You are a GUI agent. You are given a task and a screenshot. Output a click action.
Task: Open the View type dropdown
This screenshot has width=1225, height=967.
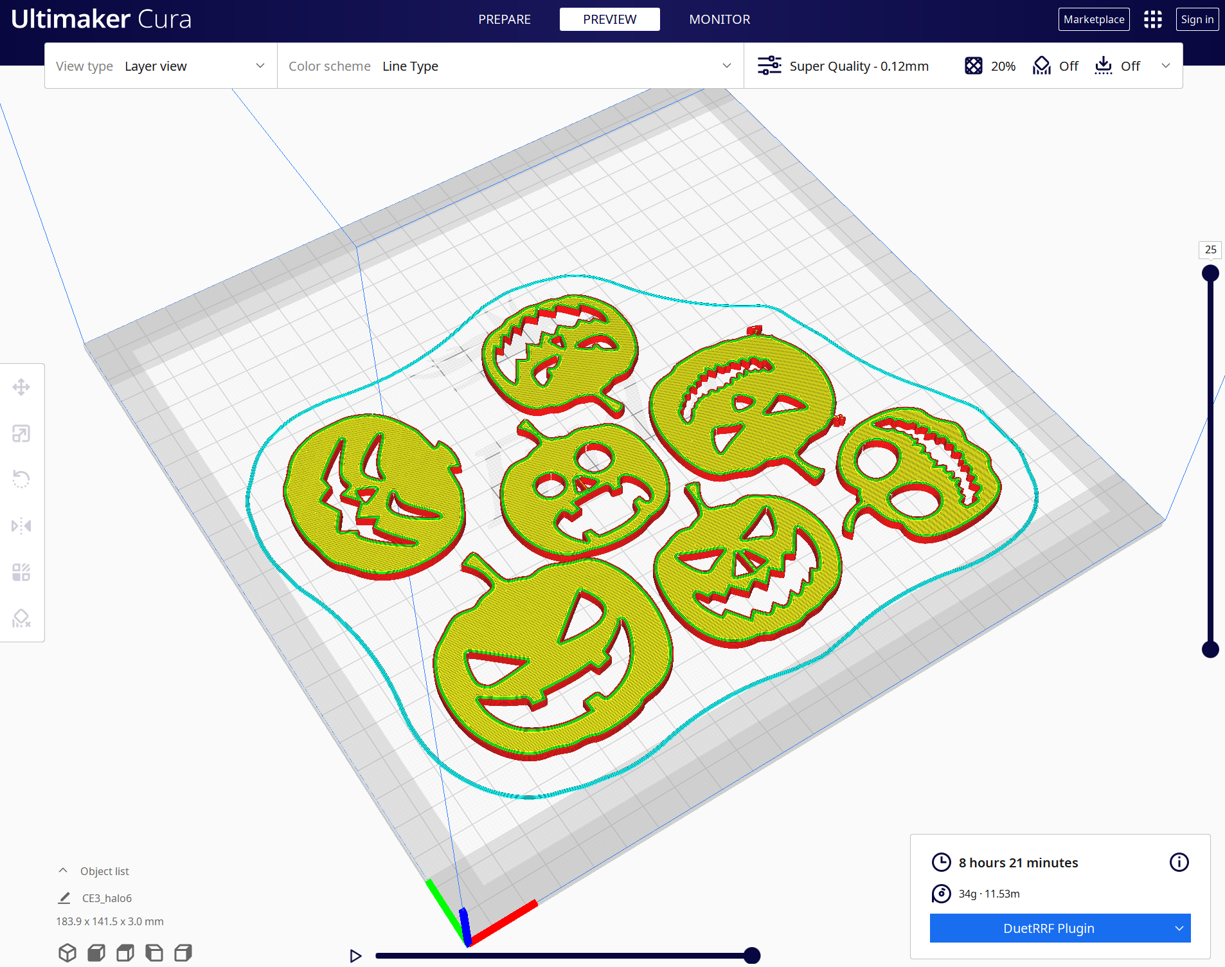pos(161,66)
